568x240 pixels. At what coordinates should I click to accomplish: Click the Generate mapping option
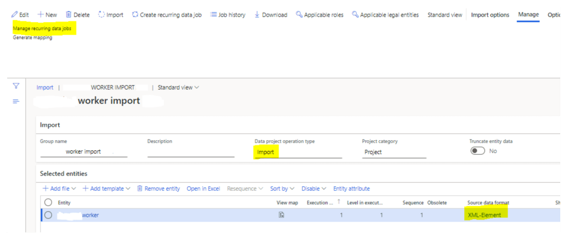click(x=33, y=38)
